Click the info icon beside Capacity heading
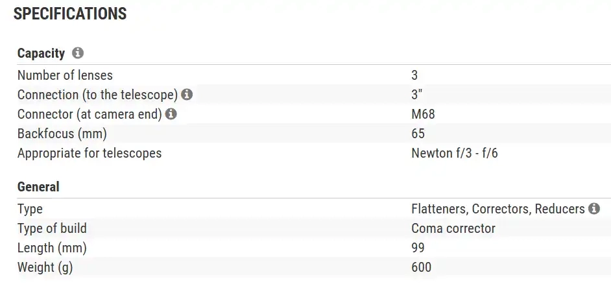This screenshot has width=611, height=288. [x=78, y=53]
